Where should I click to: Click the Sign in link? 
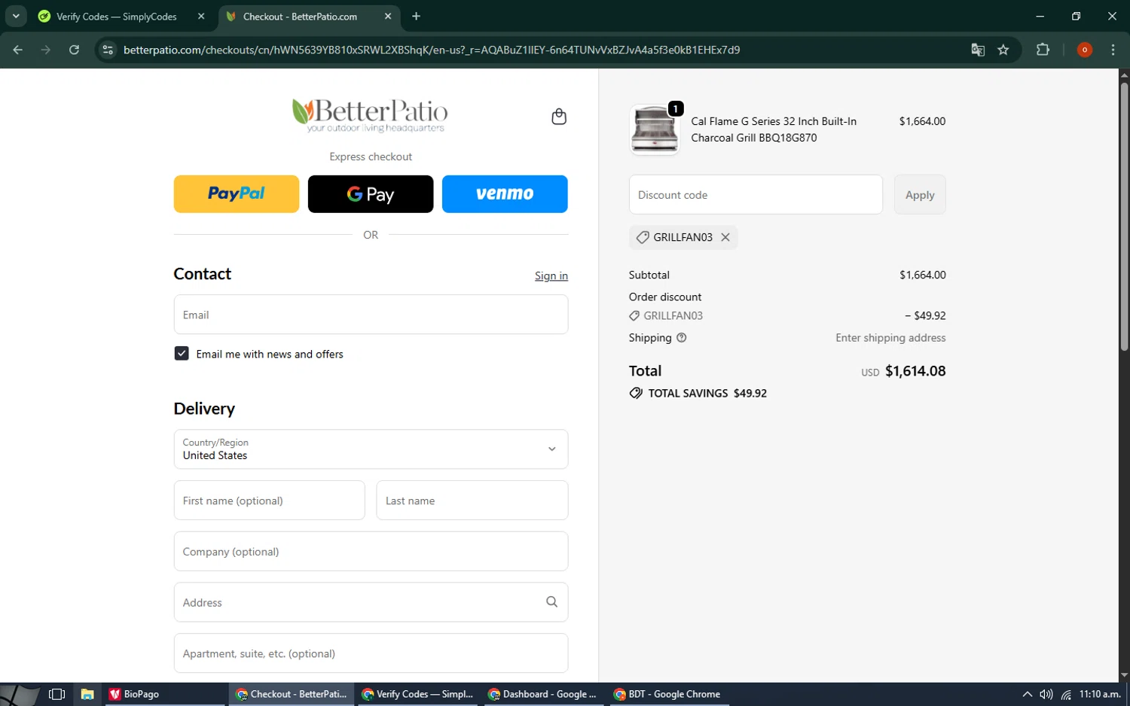(x=551, y=275)
